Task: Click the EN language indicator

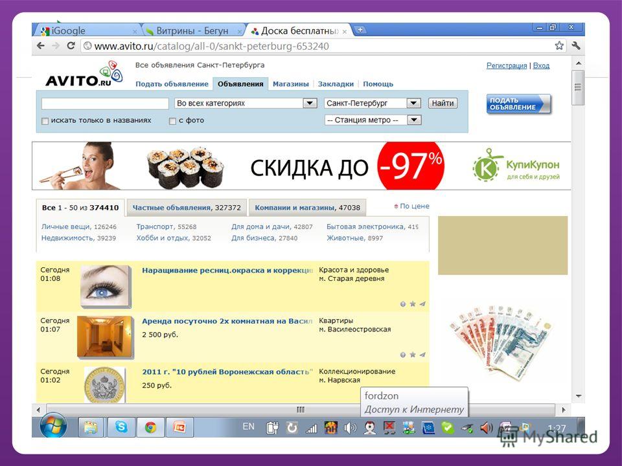Action: coord(249,427)
